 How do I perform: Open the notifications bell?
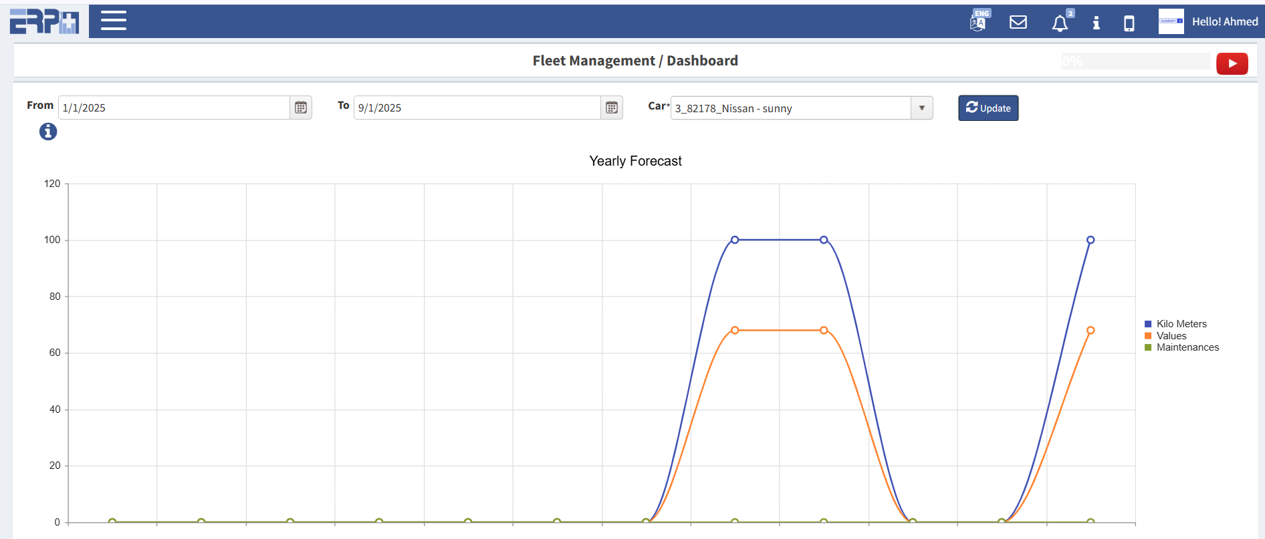1060,23
